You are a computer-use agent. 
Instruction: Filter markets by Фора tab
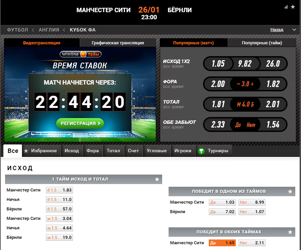click(x=93, y=151)
